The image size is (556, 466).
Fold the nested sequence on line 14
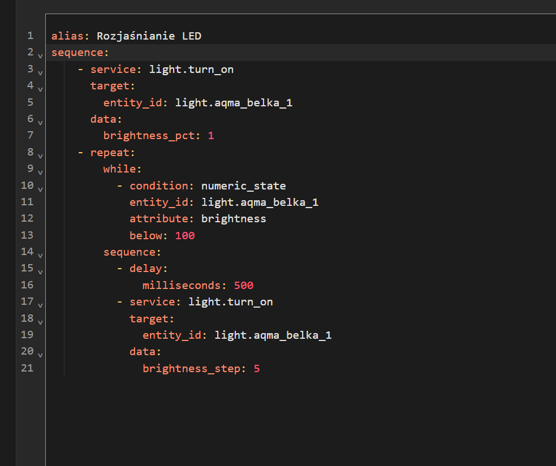(40, 254)
